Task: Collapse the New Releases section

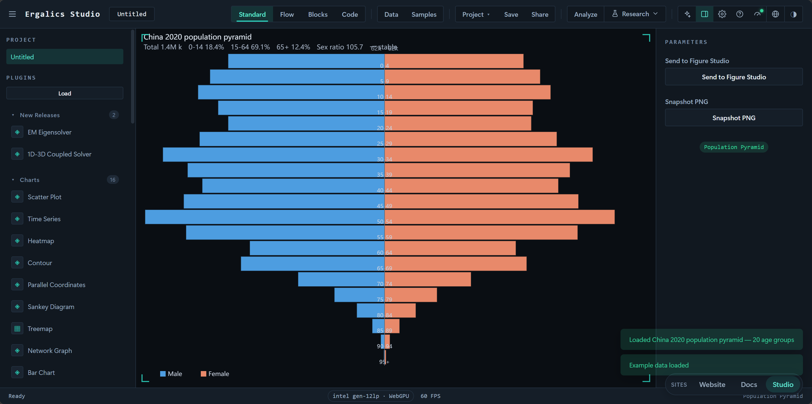Action: pos(13,115)
